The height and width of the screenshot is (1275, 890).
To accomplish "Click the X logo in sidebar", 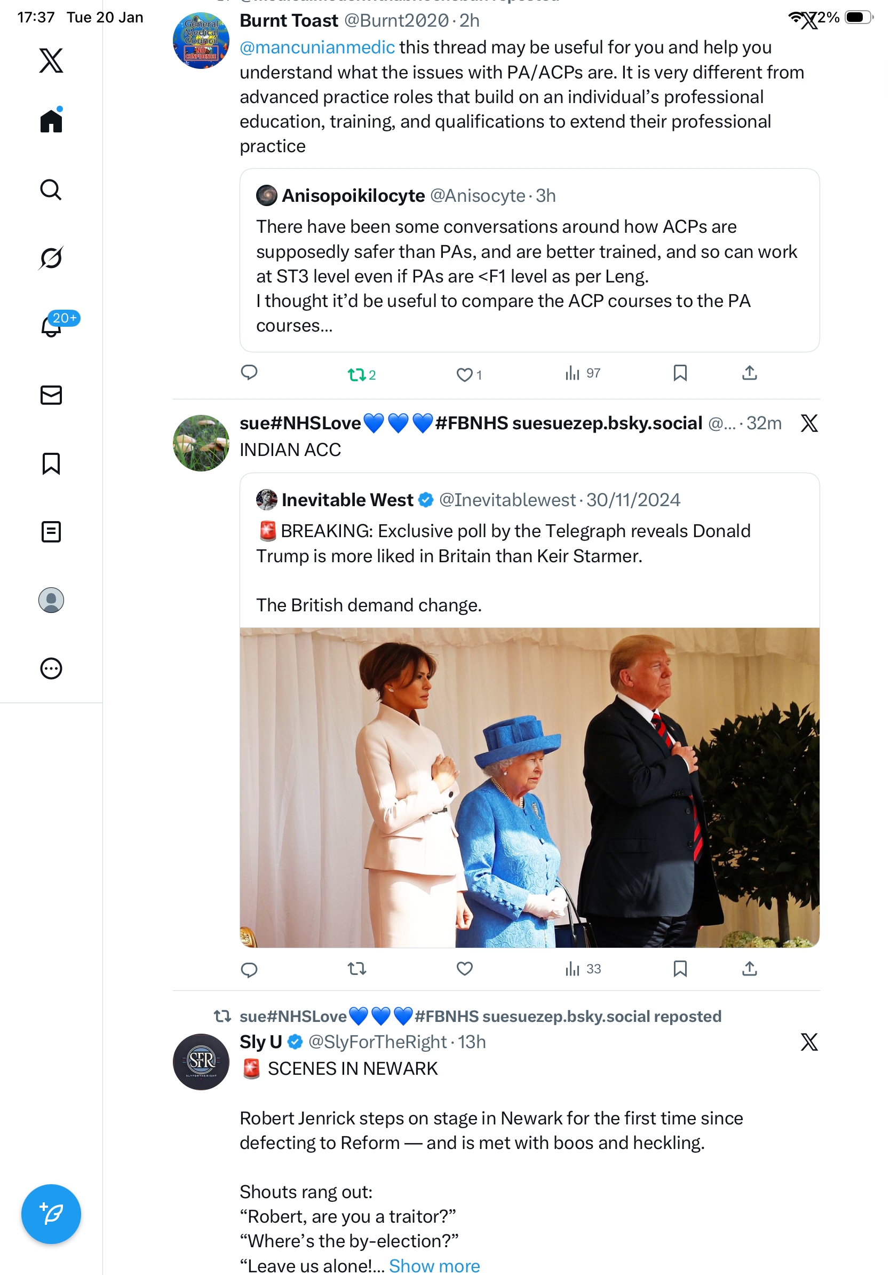I will [51, 60].
